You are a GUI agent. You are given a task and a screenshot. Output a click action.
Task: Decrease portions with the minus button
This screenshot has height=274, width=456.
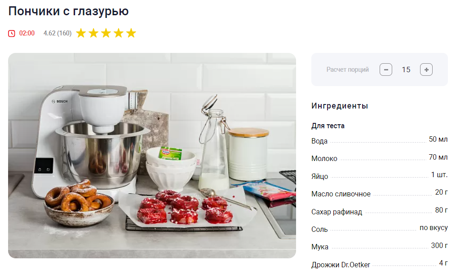pos(385,70)
